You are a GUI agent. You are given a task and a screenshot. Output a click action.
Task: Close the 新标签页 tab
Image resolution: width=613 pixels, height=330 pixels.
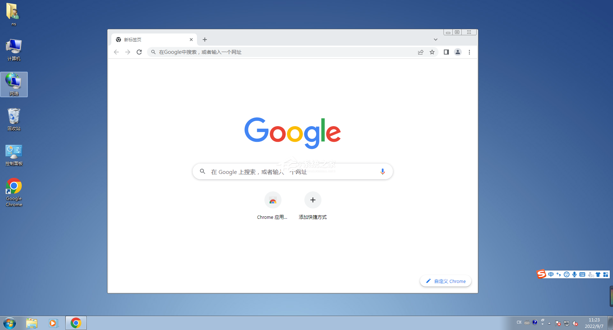(191, 40)
